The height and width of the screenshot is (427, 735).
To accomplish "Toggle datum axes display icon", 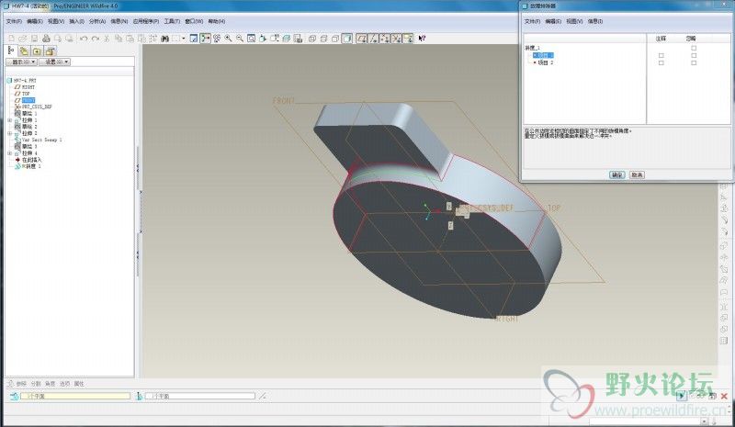I will point(373,39).
